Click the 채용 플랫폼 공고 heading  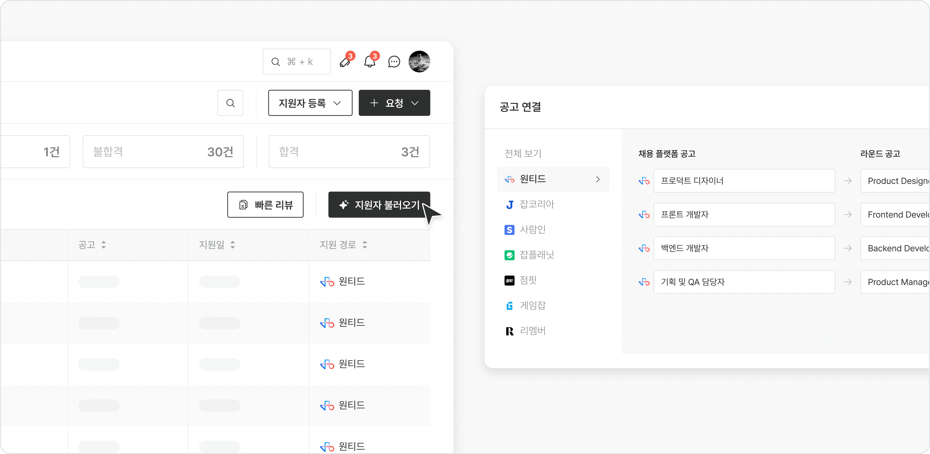[x=667, y=154]
